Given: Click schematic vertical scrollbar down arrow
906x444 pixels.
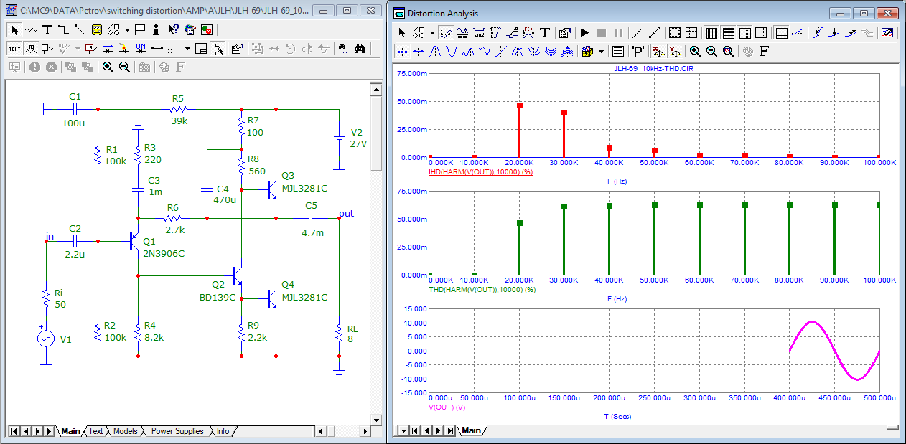Looking at the screenshot, I should 375,419.
